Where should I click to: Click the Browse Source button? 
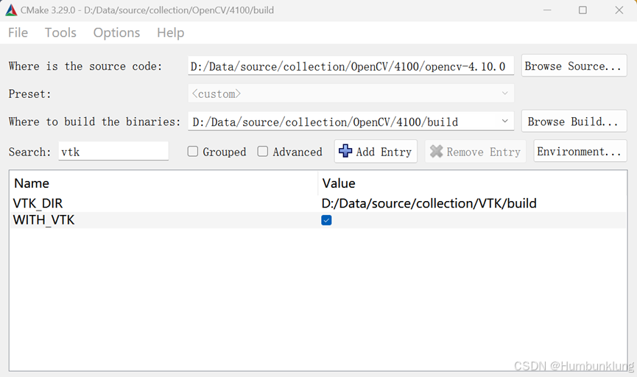point(574,66)
